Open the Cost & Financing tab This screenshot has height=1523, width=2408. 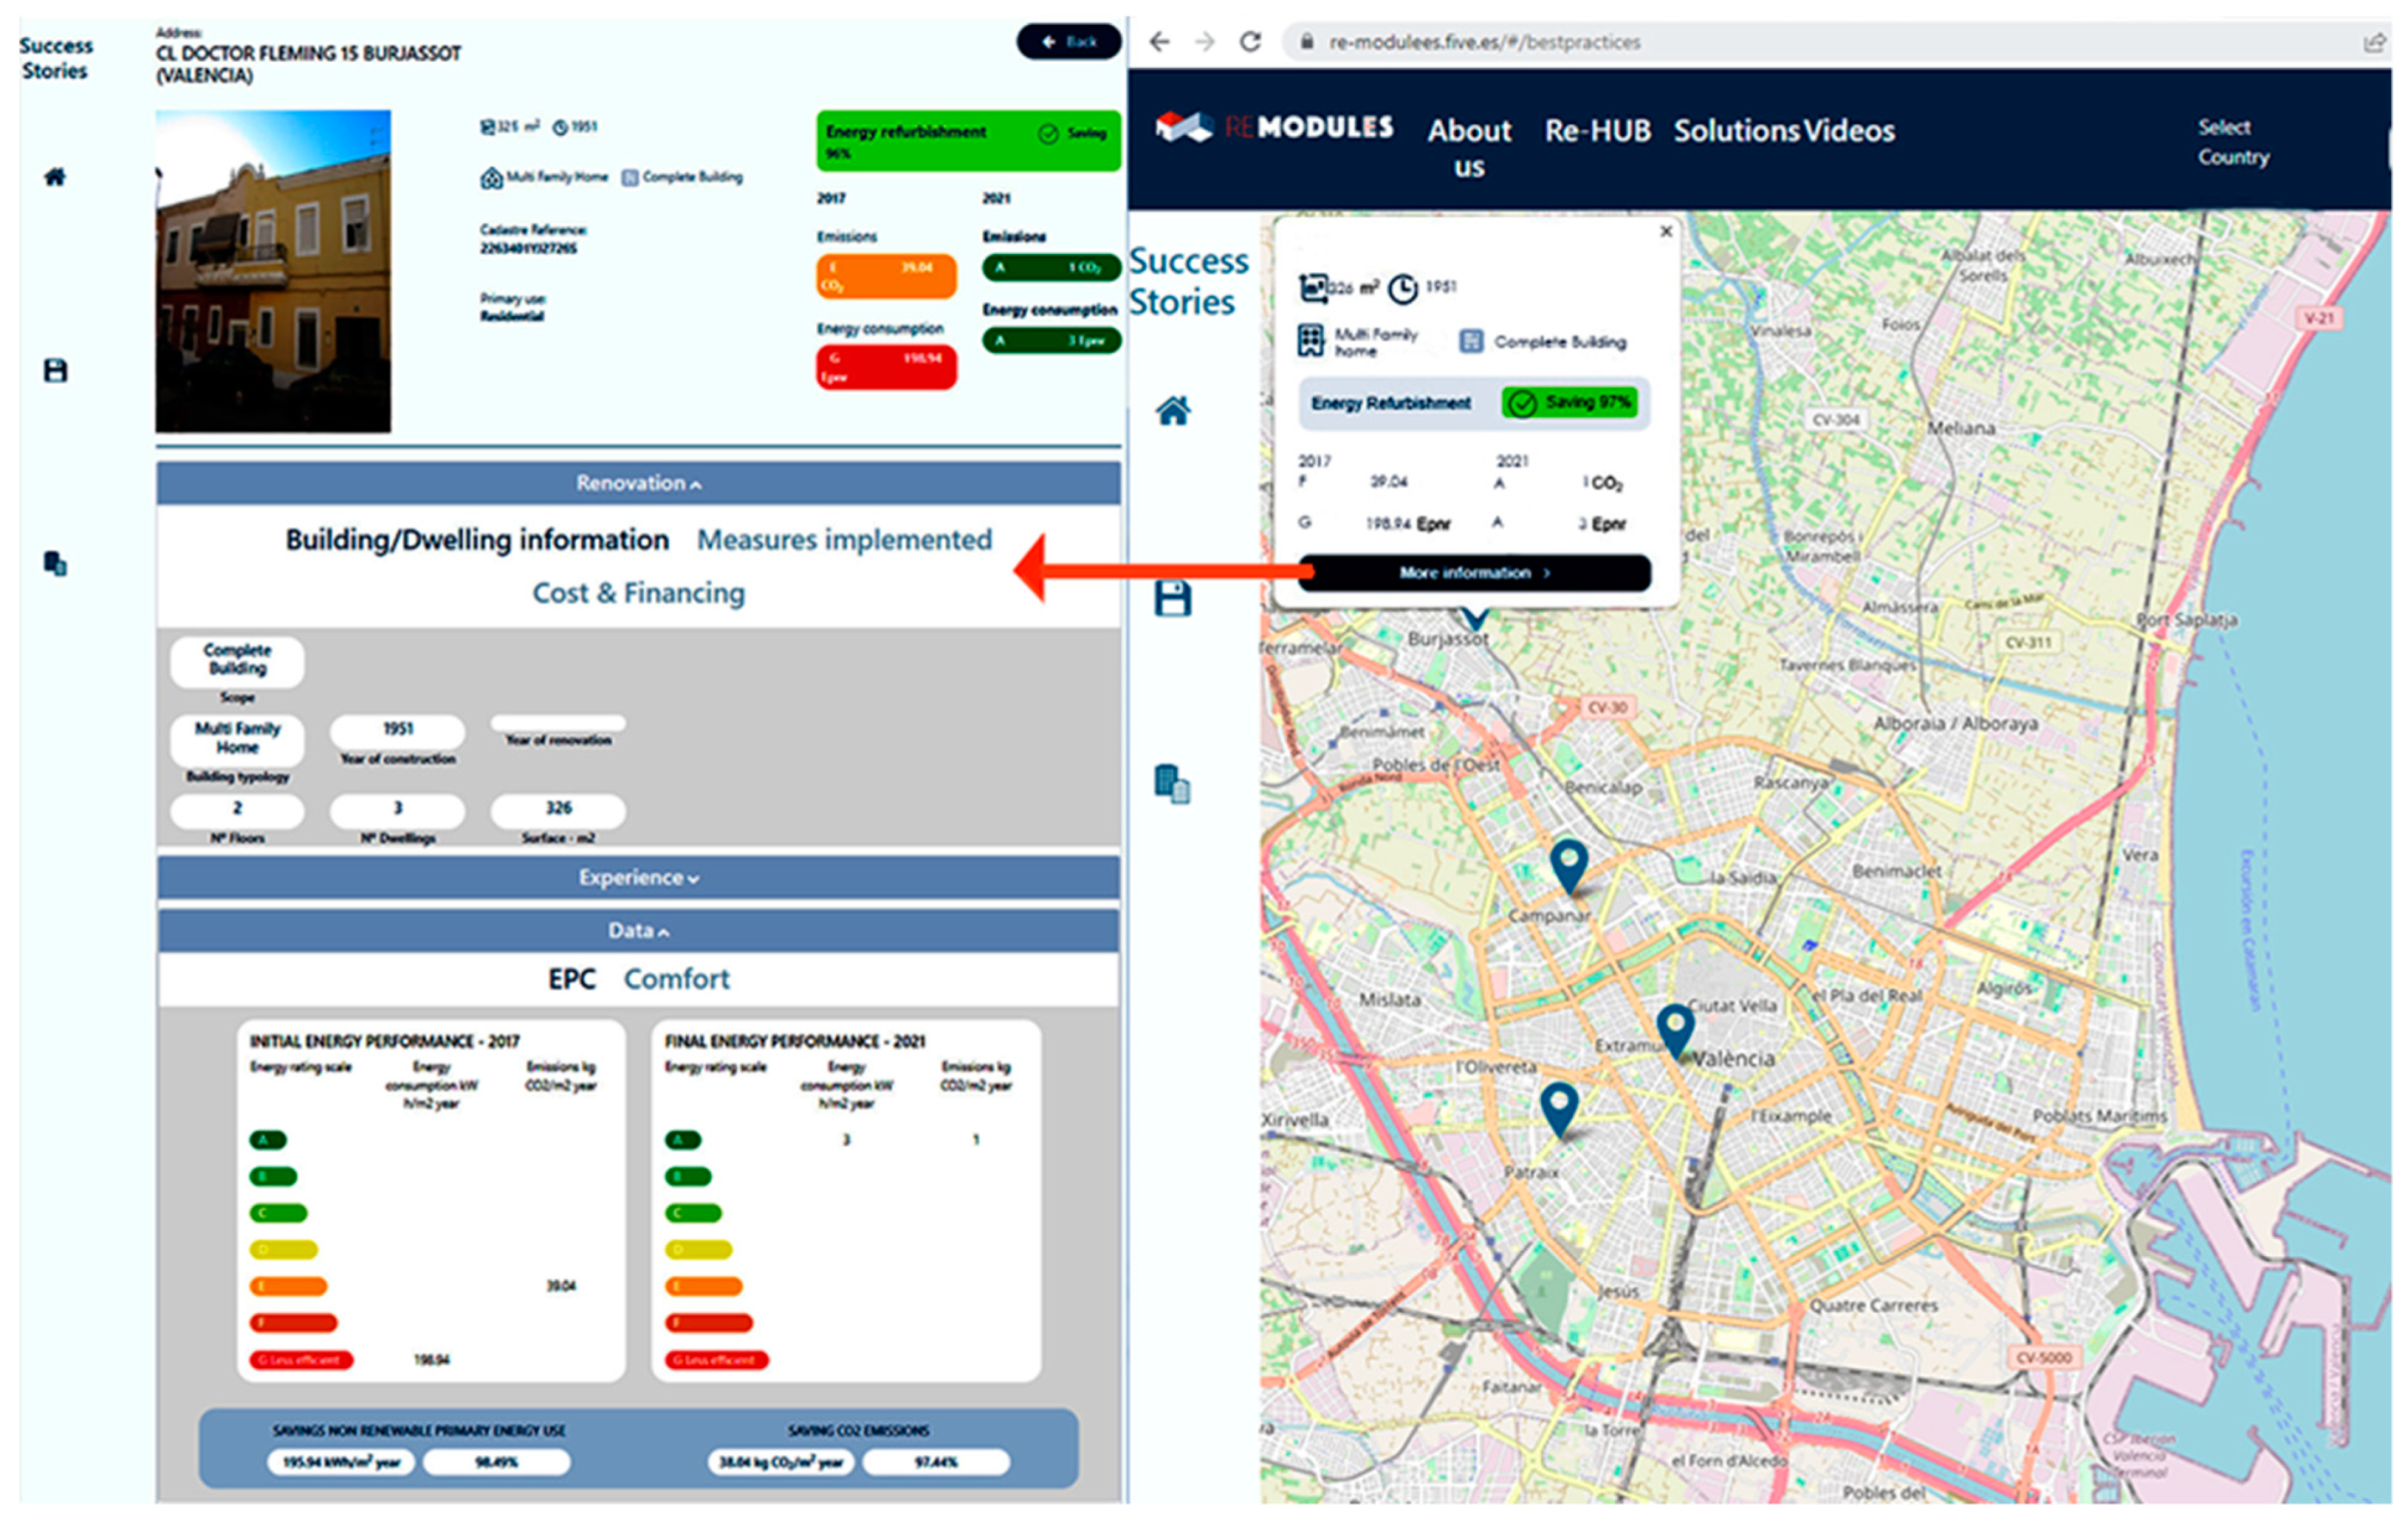pos(638,593)
